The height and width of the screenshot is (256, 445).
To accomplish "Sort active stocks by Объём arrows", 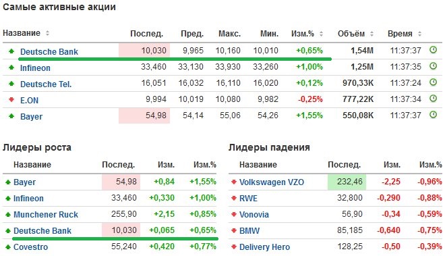I will click(372, 34).
